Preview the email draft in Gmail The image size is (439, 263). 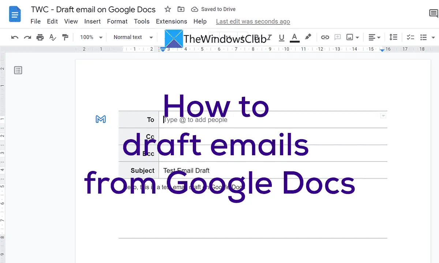pos(101,119)
